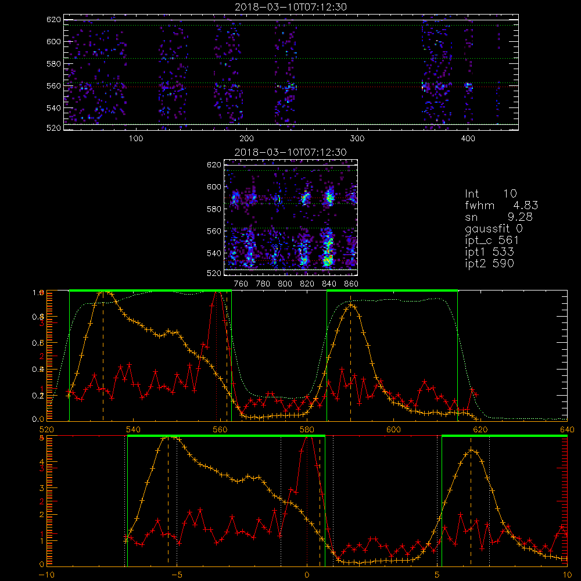The width and height of the screenshot is (581, 581).
Task: Click y-axis label 540 of the top plot
Action: 53,108
